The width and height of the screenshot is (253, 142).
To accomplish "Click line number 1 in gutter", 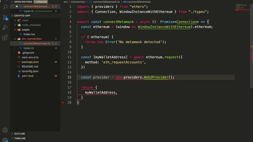I will pos(70,7).
